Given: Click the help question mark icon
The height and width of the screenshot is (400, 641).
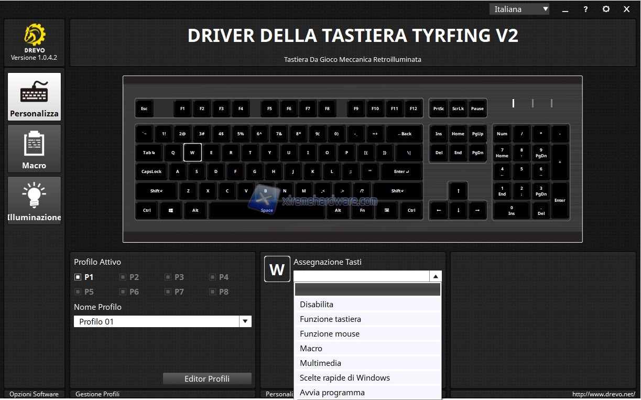Looking at the screenshot, I should 585,9.
